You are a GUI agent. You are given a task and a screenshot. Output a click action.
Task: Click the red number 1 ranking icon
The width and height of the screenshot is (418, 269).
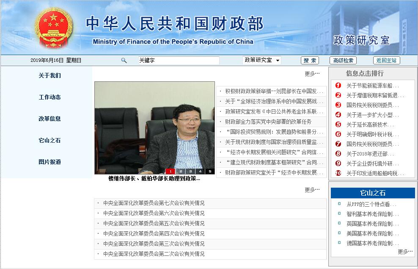(338, 85)
